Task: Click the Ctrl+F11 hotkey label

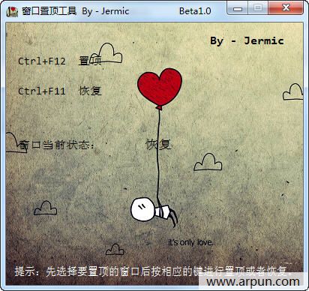Action: (x=42, y=91)
